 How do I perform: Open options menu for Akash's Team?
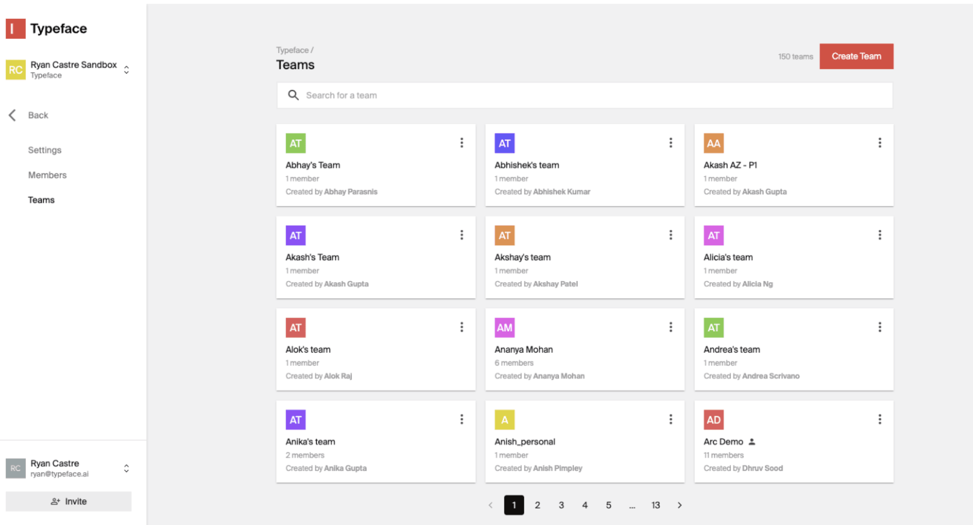[462, 235]
